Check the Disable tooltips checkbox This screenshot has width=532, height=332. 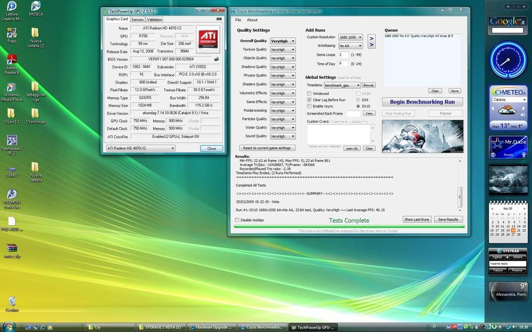tap(237, 220)
